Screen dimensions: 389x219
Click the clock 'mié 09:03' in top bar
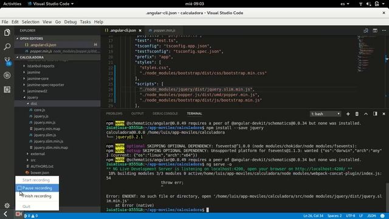click(194, 4)
